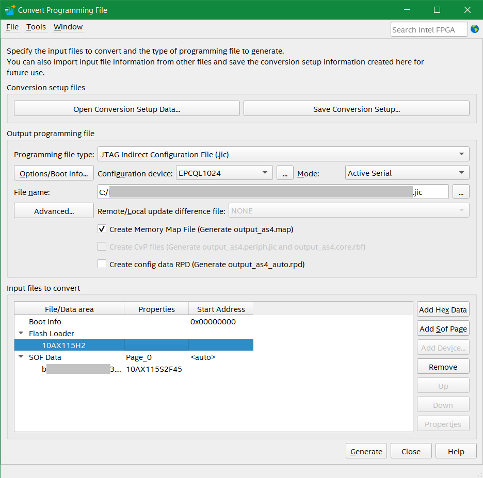Open configuration device browse button
Viewport: 483px width, 478px height.
tap(285, 173)
